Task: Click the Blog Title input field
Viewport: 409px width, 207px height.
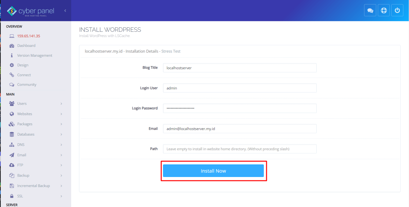Action: (240, 68)
